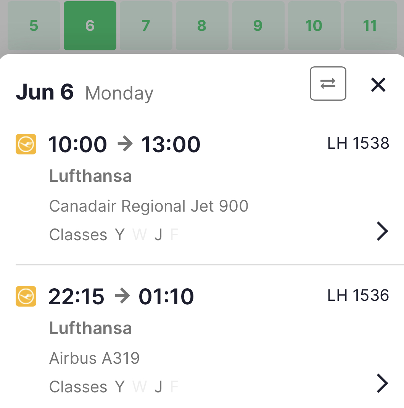Click the swap direction arrows icon
404x408 pixels.
(328, 84)
